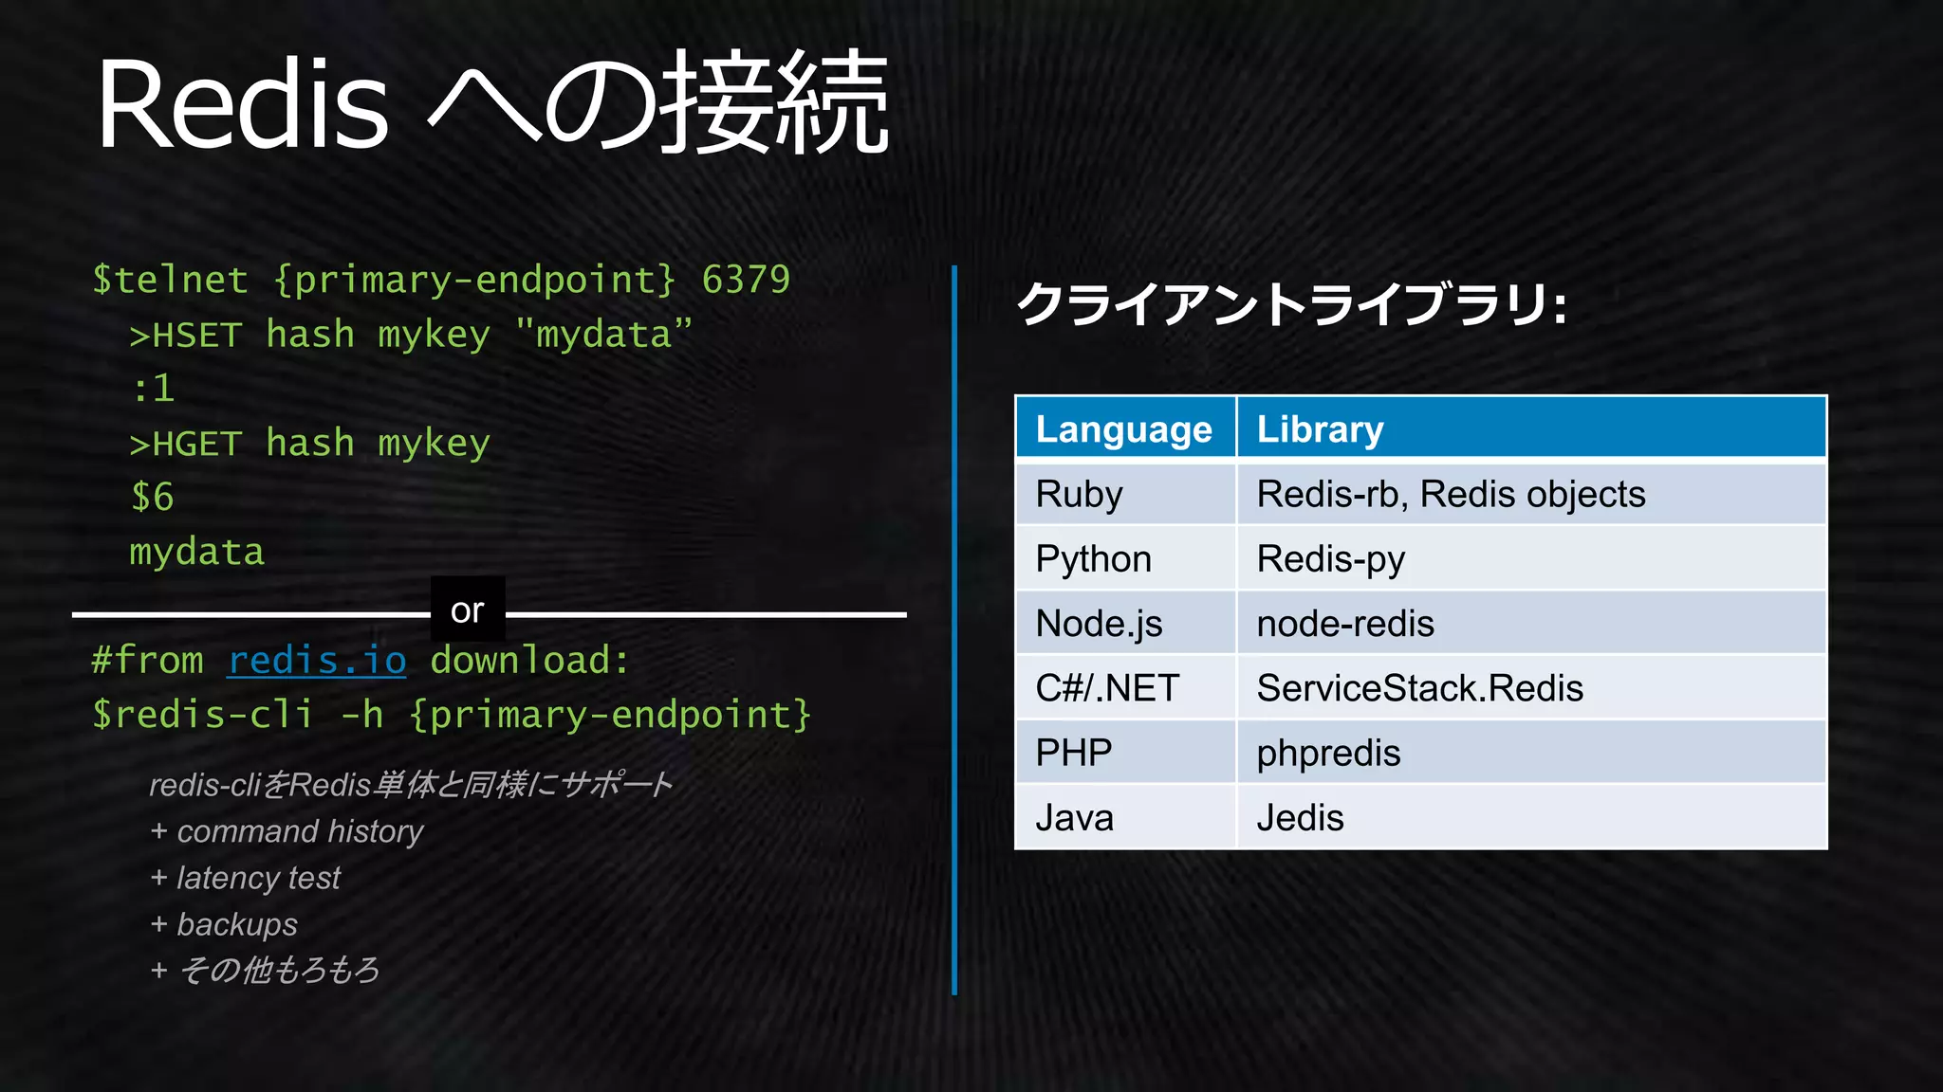Click the 'クライアントライブラリ:' heading
1943x1092 pixels.
[x=1291, y=305]
